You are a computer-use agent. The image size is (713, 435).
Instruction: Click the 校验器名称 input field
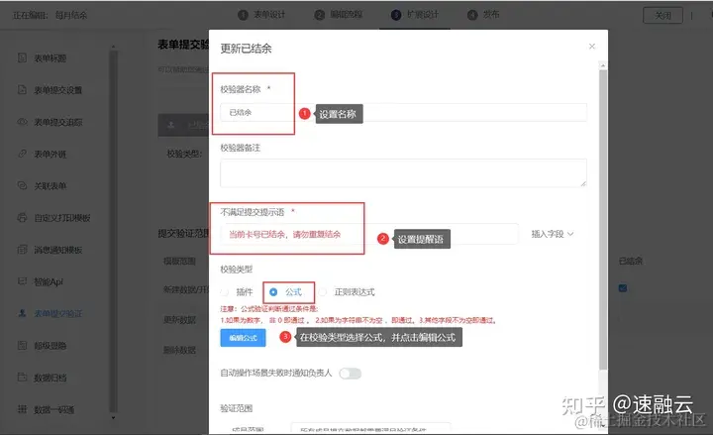coord(403,112)
